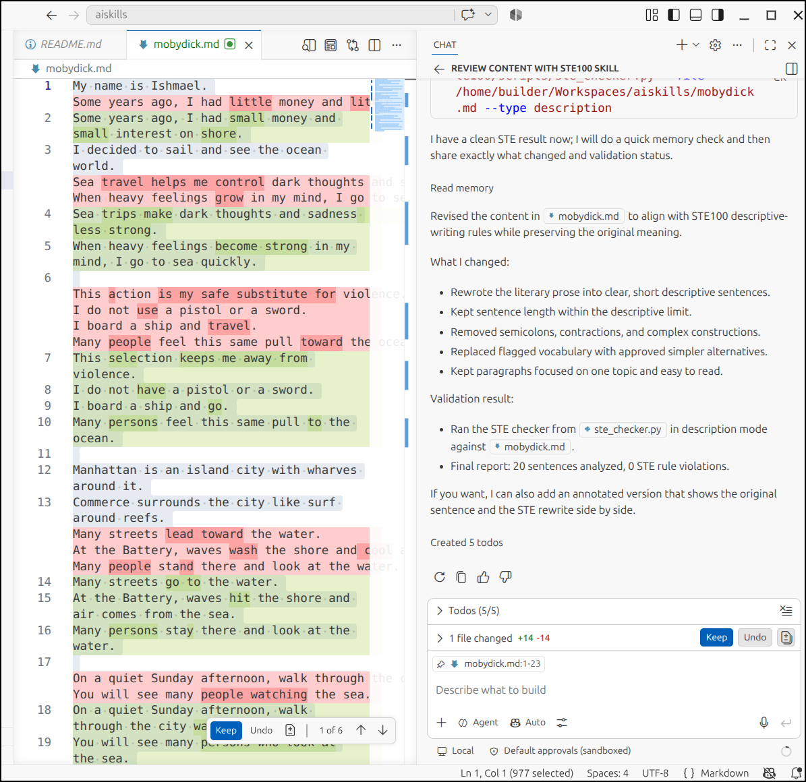Click Ln 1, Col 1 status bar entry
The width and height of the screenshot is (806, 782).
point(517,773)
